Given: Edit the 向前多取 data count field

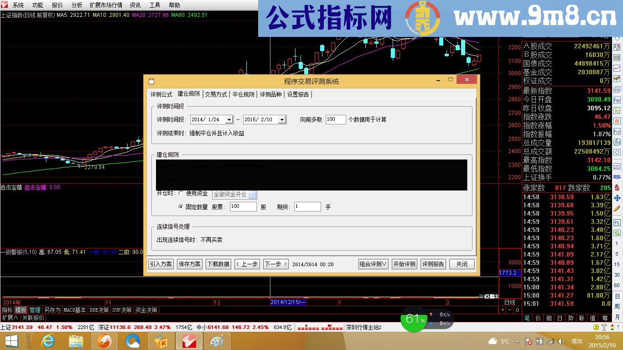Looking at the screenshot, I should [x=336, y=119].
